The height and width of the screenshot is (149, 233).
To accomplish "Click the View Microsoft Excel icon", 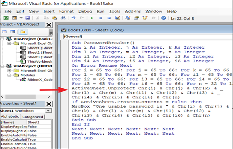I will (6, 18).
